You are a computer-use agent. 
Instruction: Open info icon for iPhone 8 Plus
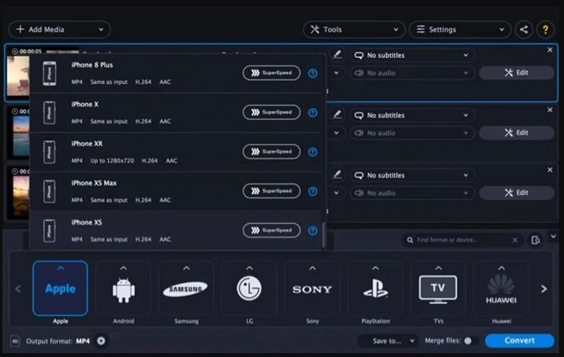(313, 73)
